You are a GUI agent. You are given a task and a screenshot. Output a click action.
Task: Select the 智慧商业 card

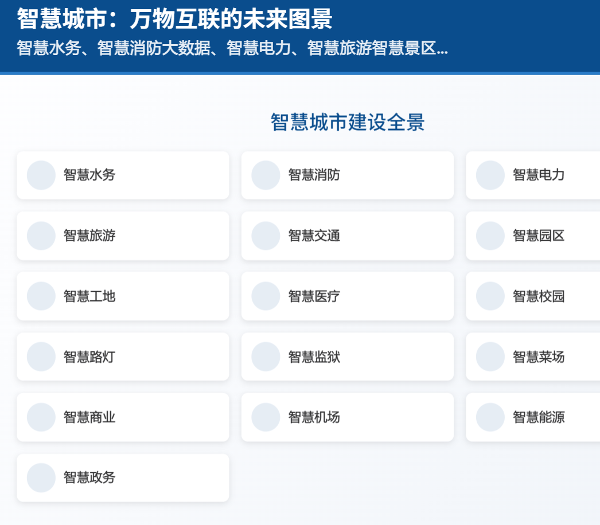(122, 417)
